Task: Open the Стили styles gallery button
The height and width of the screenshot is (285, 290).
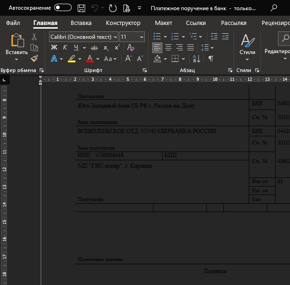Action: (x=247, y=46)
